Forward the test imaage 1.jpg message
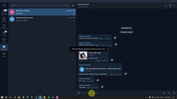 tap(112, 60)
